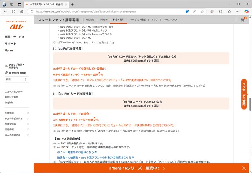Open the iPhone 16シリーズ 販売中 banner
252x173 pixels.
click(x=137, y=168)
